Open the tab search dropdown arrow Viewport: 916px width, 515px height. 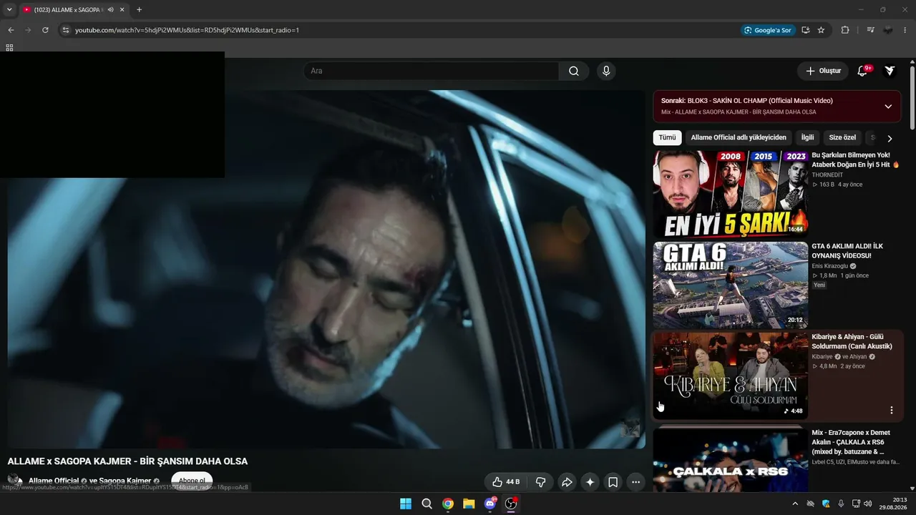click(9, 10)
